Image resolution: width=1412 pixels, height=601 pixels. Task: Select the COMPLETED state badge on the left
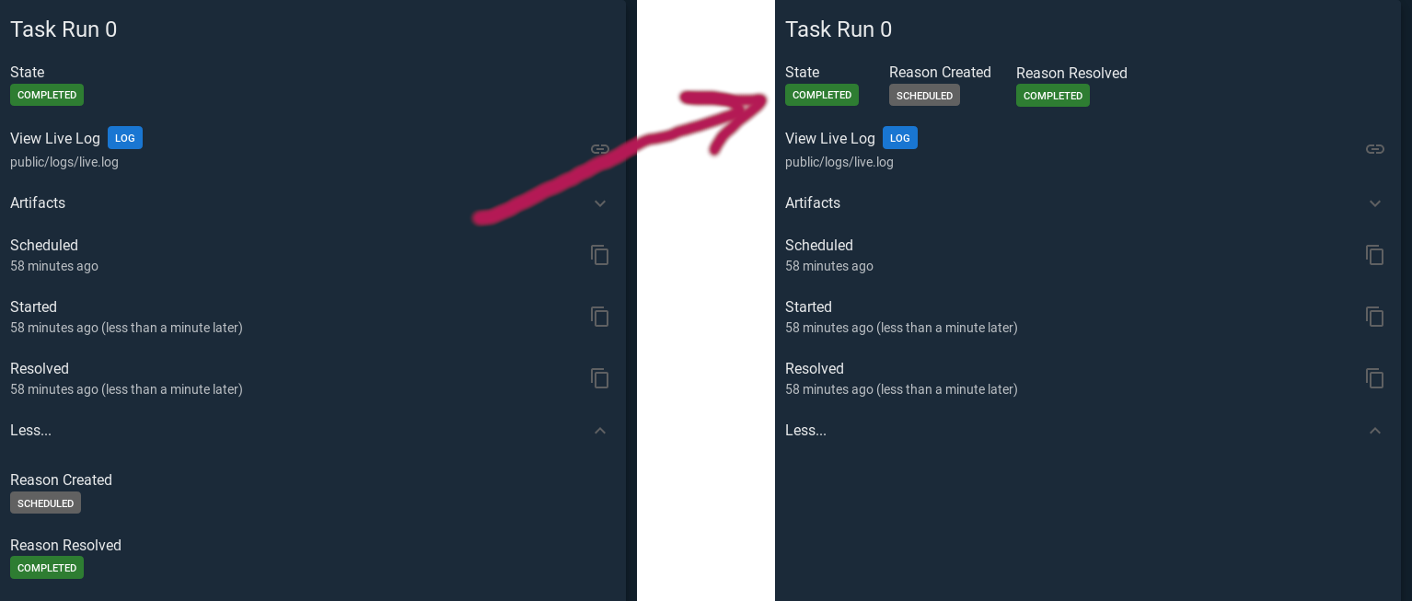(x=46, y=95)
